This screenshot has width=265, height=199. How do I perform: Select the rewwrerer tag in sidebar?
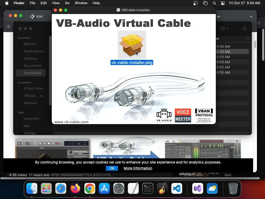click(32, 119)
